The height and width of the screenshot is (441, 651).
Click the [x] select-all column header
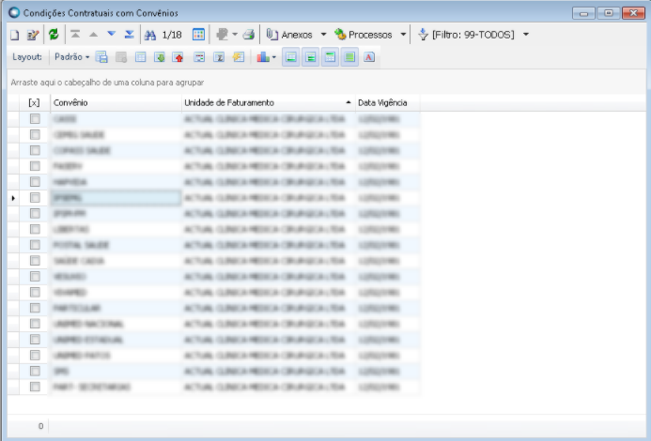click(35, 103)
